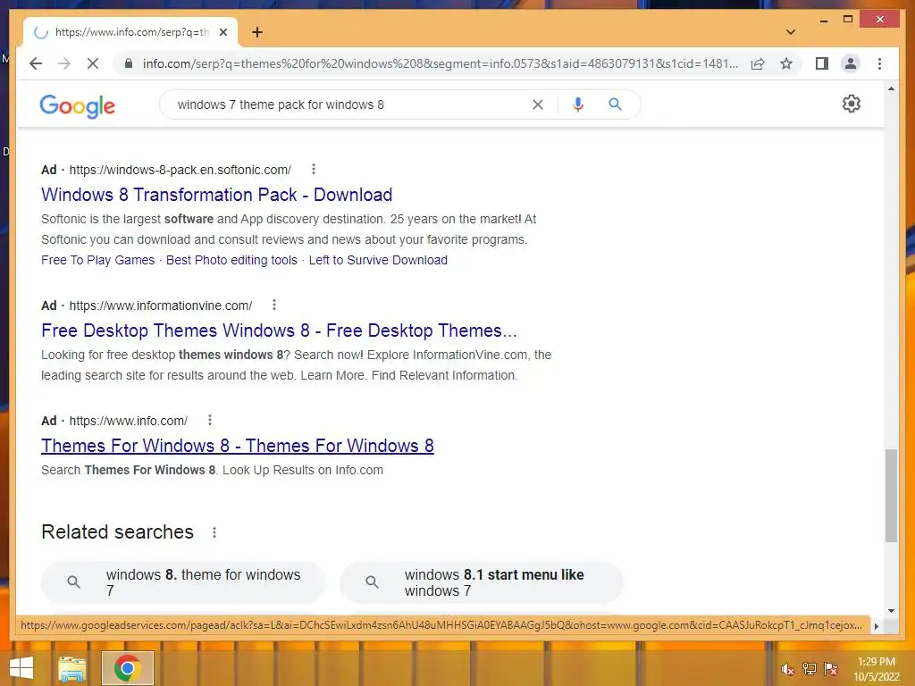This screenshot has height=686, width=915.
Task: Select windows 8.1 start menu suggestion
Action: coord(481,582)
